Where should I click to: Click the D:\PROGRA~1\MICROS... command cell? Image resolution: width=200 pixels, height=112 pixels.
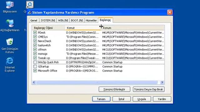pyautogui.click(x=82, y=71)
